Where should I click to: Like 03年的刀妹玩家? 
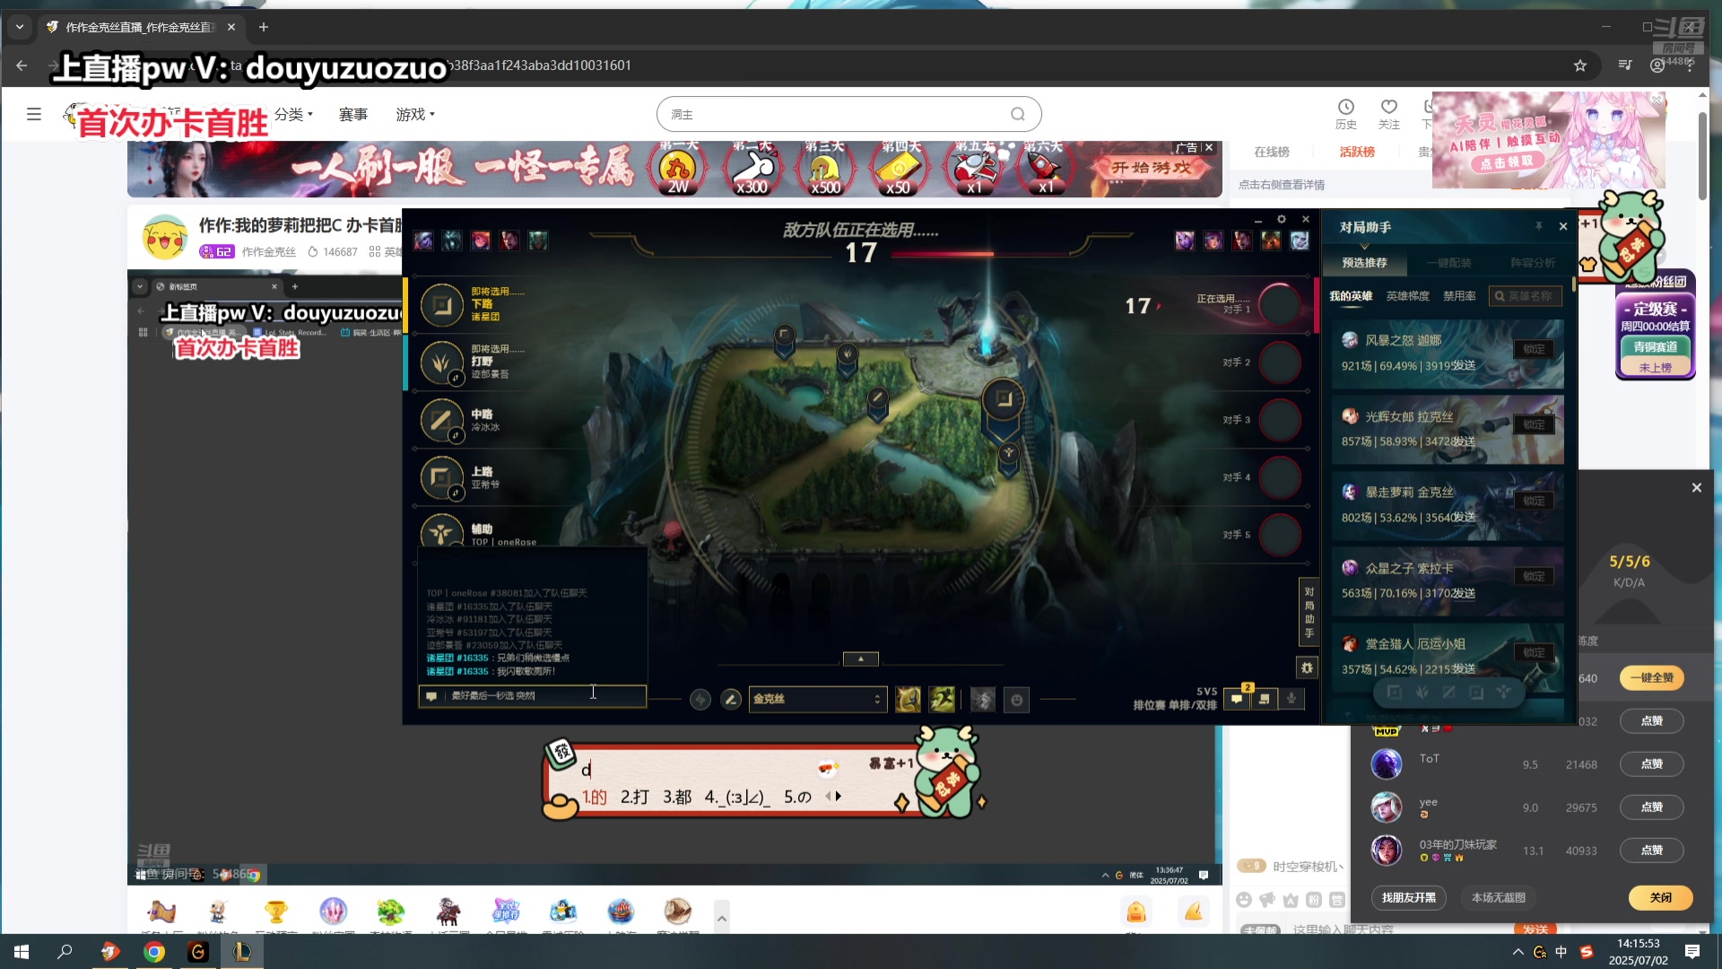(1651, 851)
